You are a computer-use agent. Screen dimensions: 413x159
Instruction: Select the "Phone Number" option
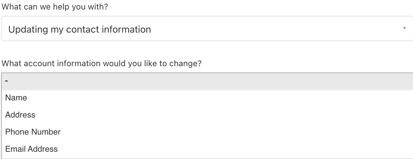point(33,132)
